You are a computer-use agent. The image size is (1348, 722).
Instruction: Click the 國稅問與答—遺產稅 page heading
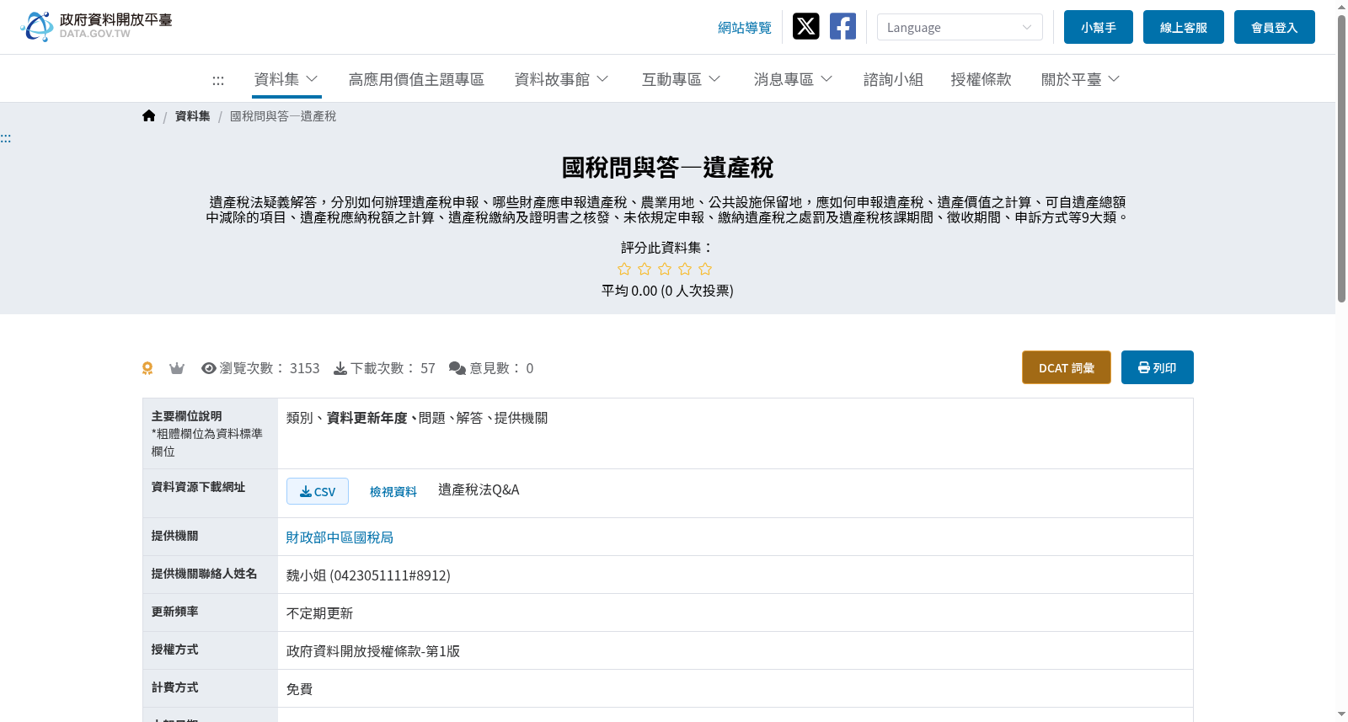(x=667, y=168)
